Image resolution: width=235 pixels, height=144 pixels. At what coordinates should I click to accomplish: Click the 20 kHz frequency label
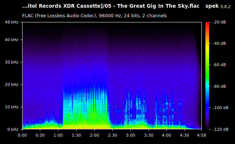pos(11,84)
